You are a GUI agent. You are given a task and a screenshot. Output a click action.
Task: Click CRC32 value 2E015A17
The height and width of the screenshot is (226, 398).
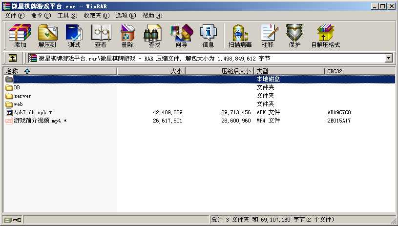[x=339, y=121]
